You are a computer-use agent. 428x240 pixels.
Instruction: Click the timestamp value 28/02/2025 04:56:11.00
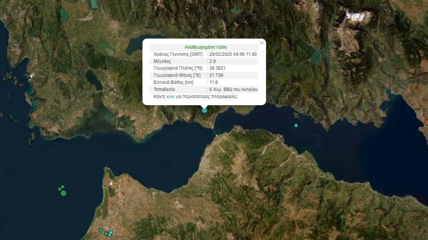pos(233,54)
